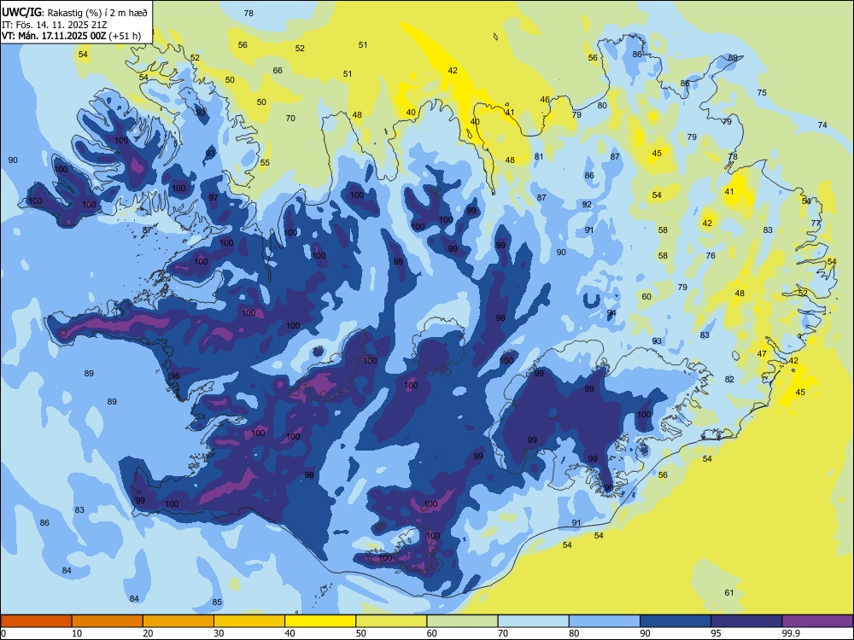Click the map value '82'

729,380
